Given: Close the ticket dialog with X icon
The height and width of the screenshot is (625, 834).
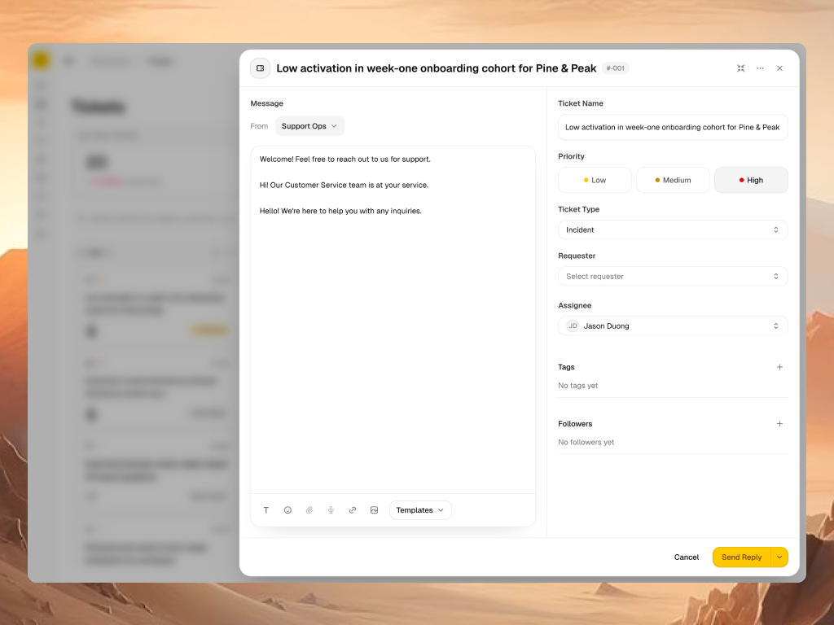Looking at the screenshot, I should pyautogui.click(x=779, y=68).
